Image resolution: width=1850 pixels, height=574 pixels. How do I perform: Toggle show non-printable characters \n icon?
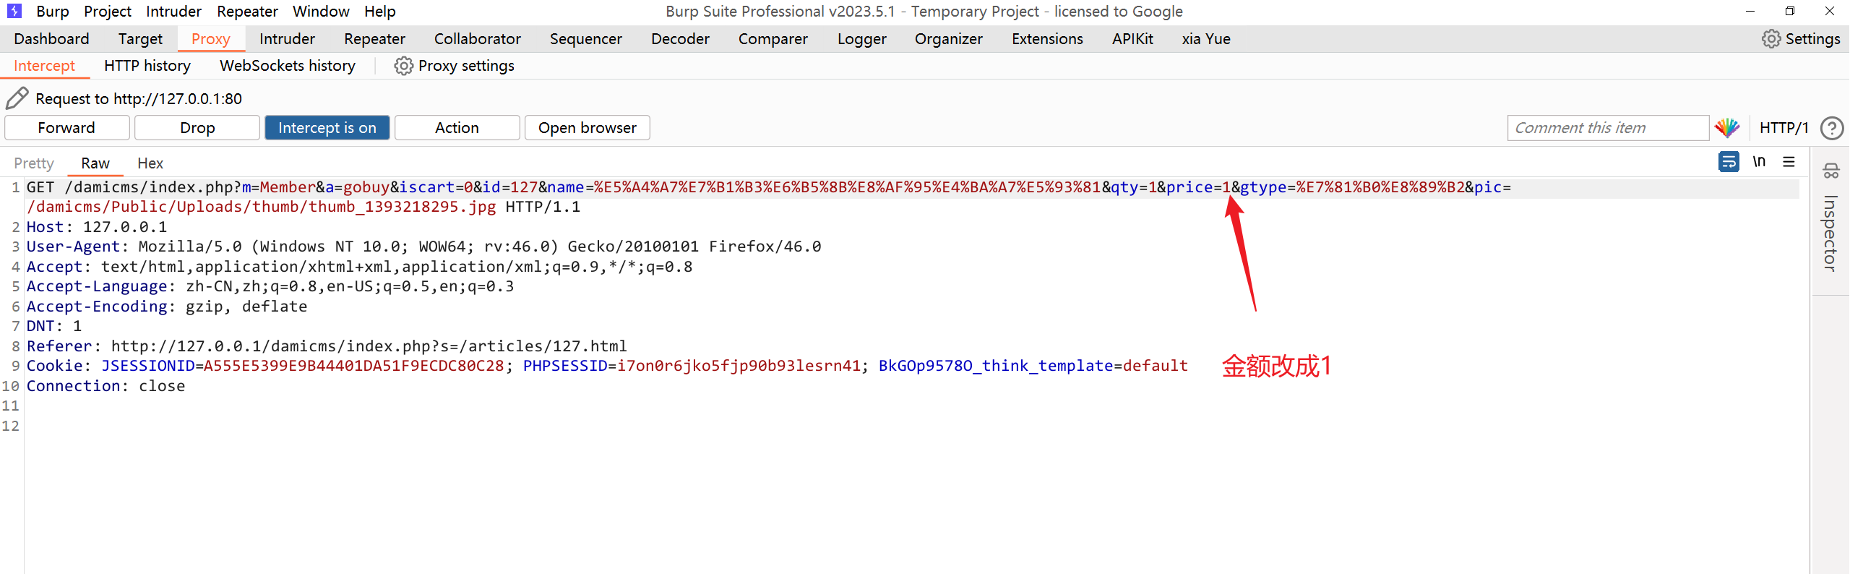[1759, 162]
